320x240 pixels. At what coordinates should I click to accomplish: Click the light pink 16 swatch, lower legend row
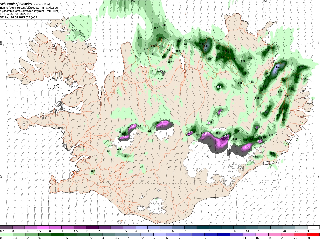coord(262,235)
